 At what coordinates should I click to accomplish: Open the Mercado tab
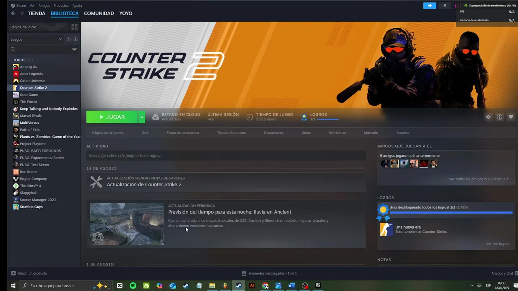tap(371, 133)
